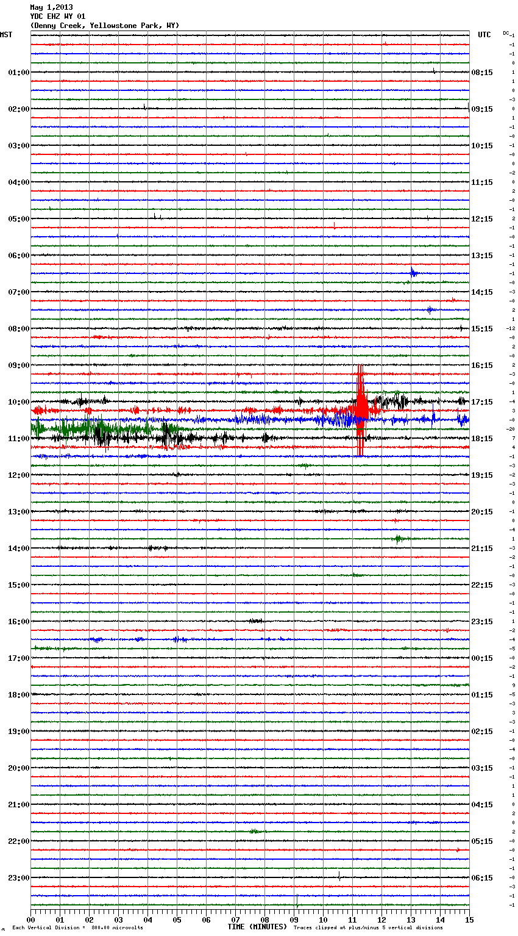The height and width of the screenshot is (936, 518).
Task: Click the 00:15 UTC row label
Action: (x=482, y=658)
